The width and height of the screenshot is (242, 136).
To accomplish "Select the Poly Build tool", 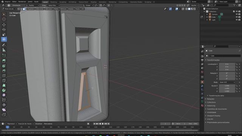I will [x=4, y=85].
